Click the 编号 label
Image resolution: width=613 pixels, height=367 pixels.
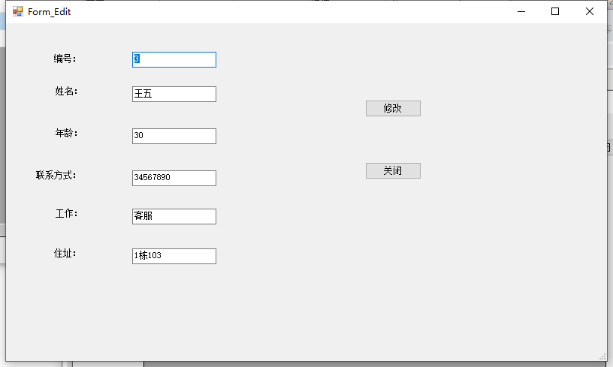point(65,59)
